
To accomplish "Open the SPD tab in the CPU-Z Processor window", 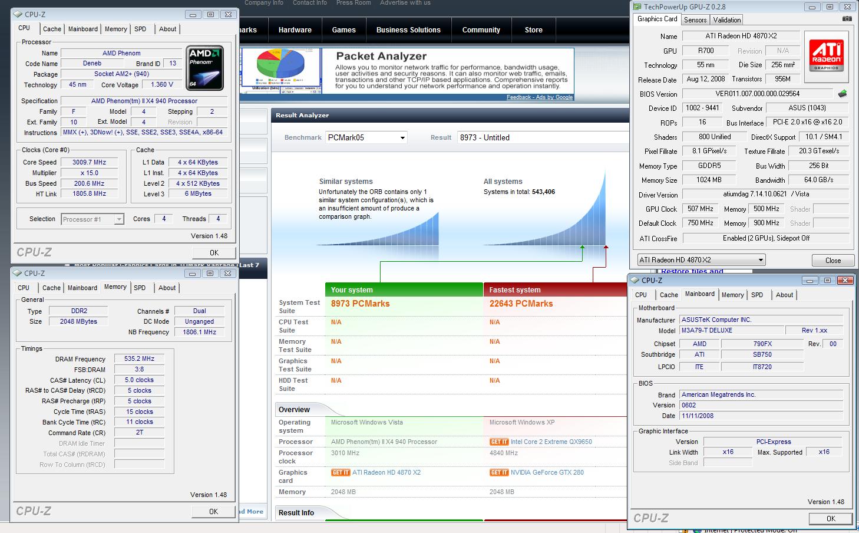I will pos(140,29).
